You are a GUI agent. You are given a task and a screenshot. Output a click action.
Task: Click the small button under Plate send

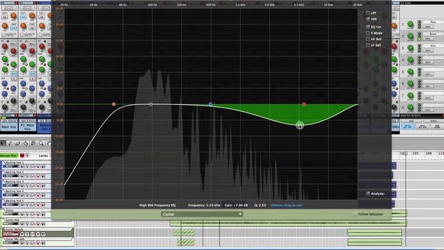[x=428, y=26]
